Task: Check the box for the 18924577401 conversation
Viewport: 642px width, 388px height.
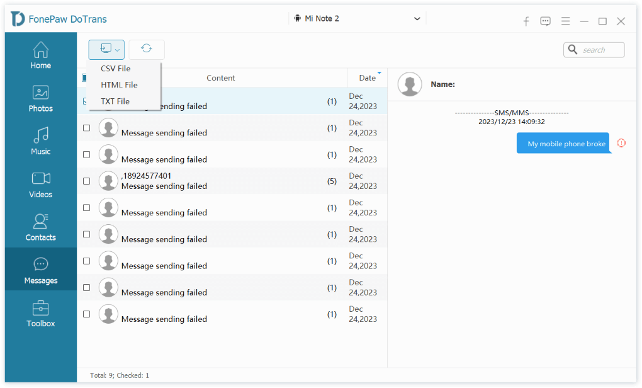Action: coord(86,181)
